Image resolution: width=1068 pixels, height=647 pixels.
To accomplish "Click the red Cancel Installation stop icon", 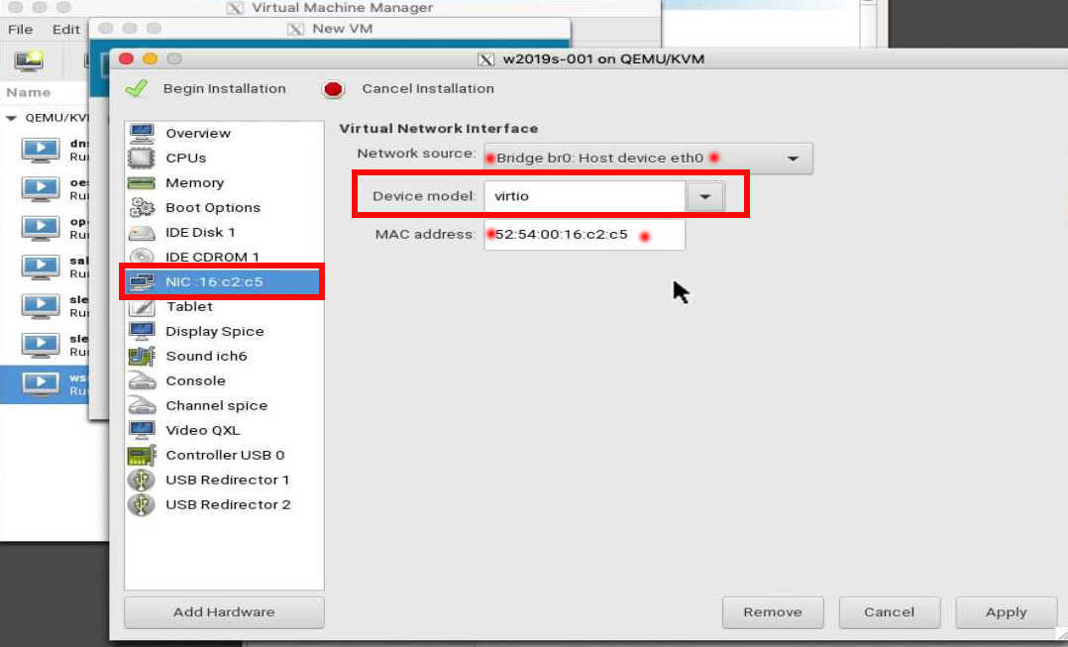I will point(333,89).
